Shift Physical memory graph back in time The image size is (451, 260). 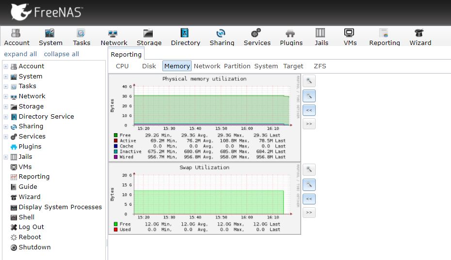(309, 110)
